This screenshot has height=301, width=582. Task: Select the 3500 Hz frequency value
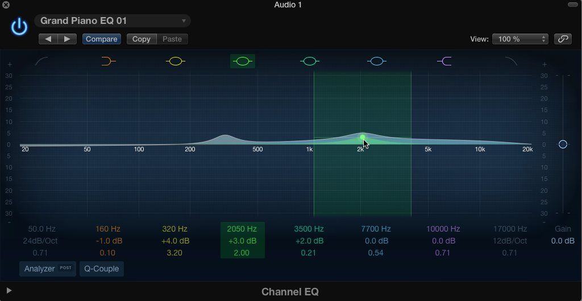pos(309,229)
